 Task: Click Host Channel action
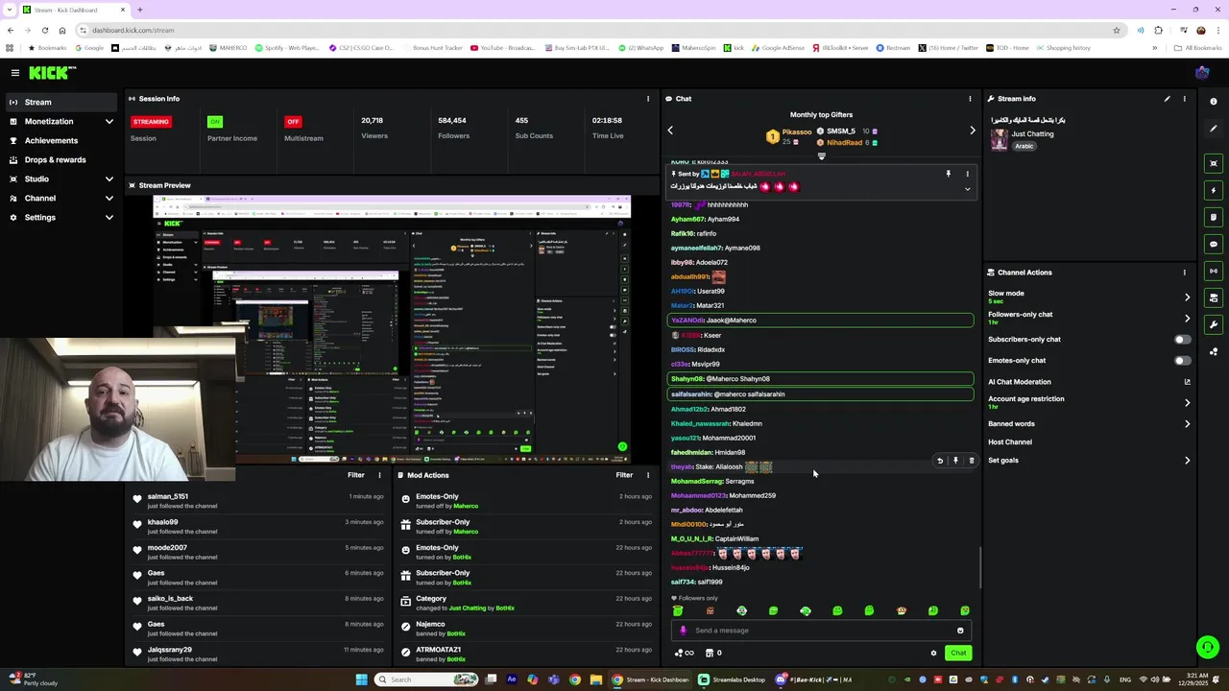click(1010, 442)
